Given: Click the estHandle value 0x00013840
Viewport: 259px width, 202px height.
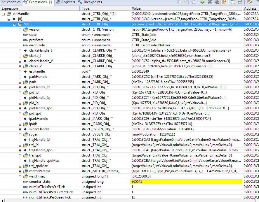Looking at the screenshot, I should 140,71.
